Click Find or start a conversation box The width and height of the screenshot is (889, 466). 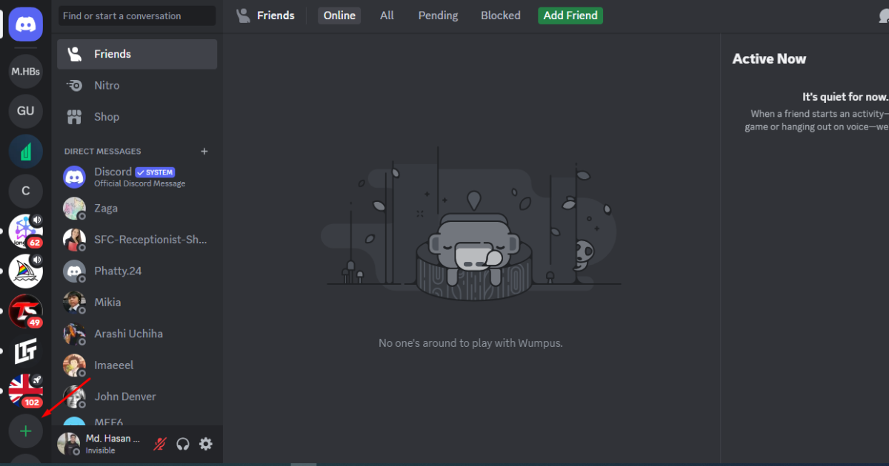[137, 16]
